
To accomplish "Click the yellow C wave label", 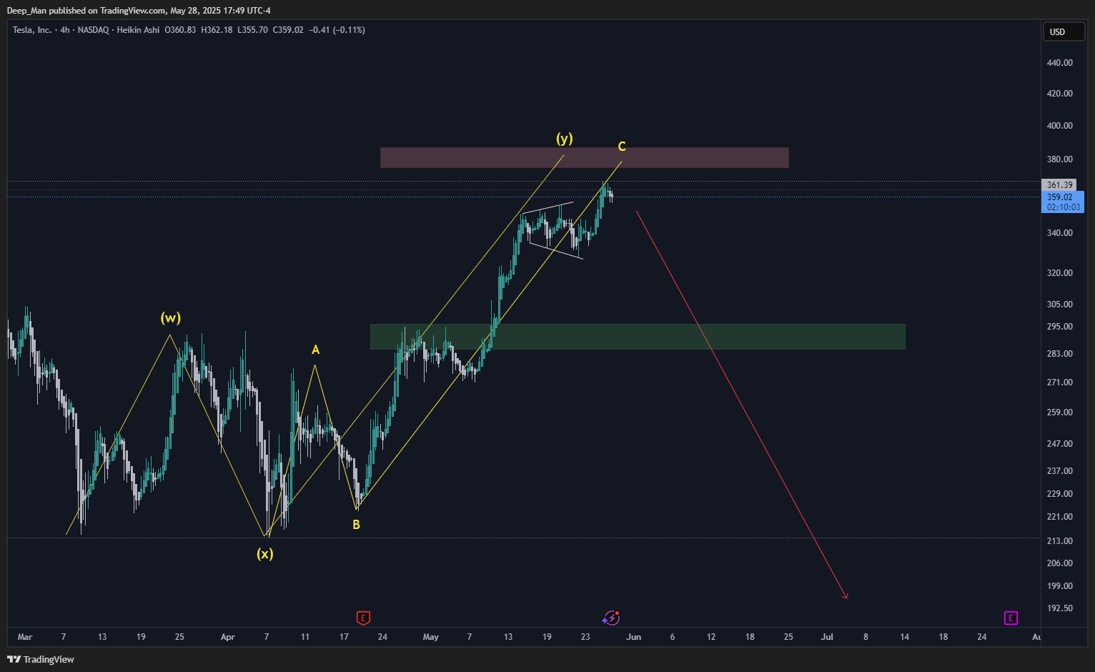I will pos(622,147).
